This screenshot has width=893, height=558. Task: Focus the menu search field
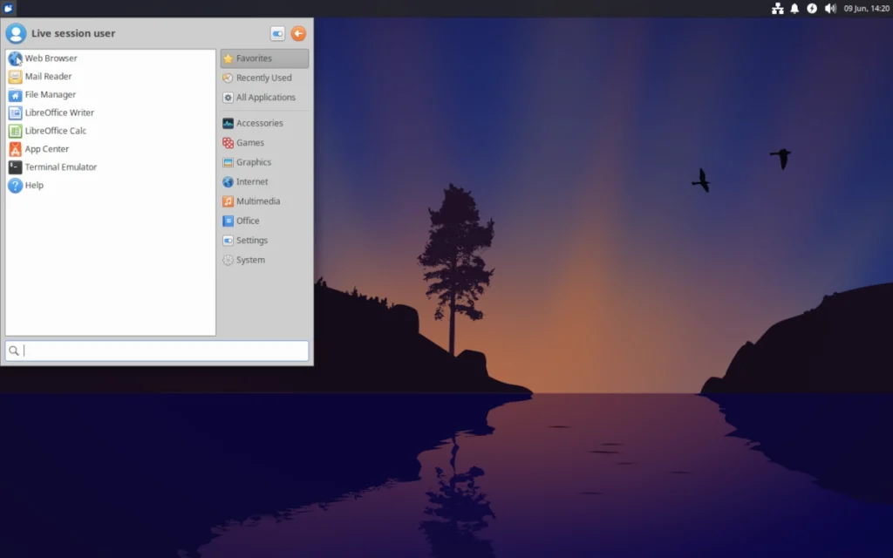[x=157, y=350]
